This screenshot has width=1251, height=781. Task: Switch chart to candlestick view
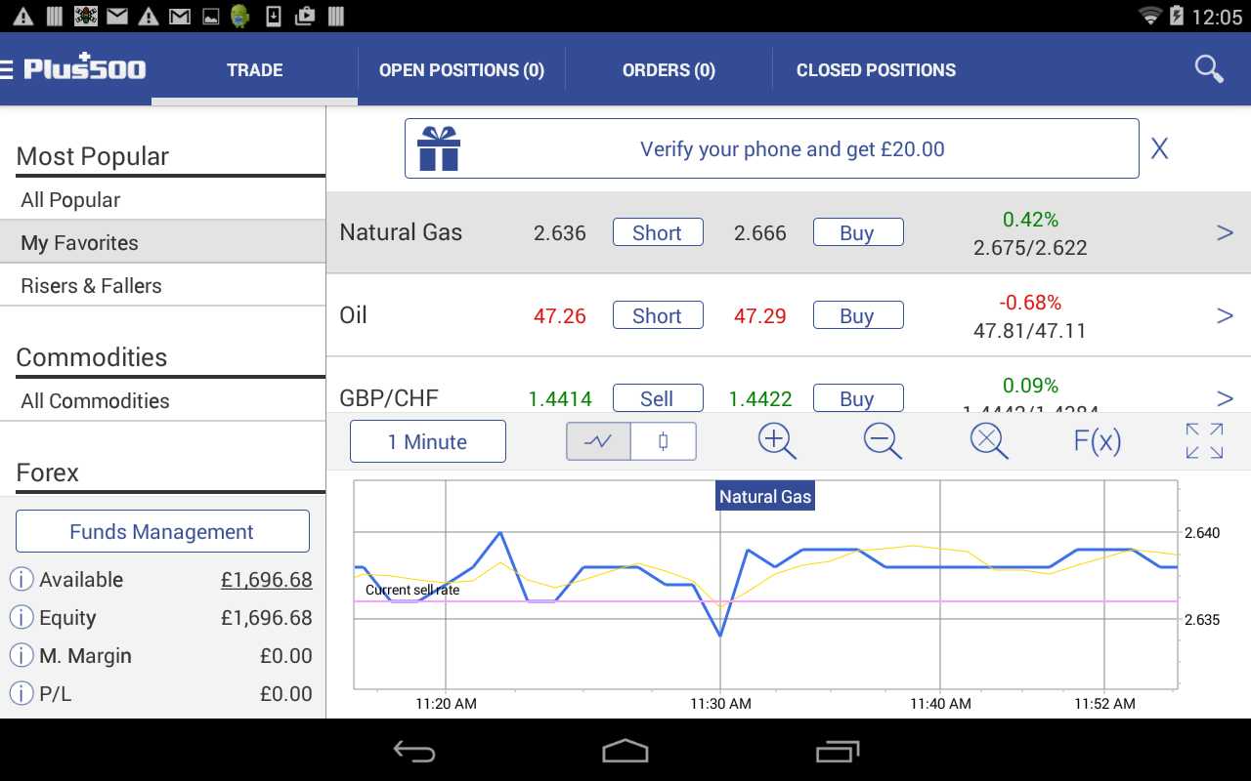click(x=664, y=441)
